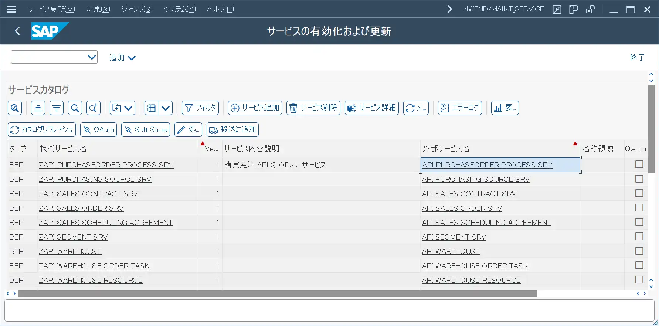Open the layout grid icon
Image resolution: width=659 pixels, height=326 pixels.
(x=152, y=108)
